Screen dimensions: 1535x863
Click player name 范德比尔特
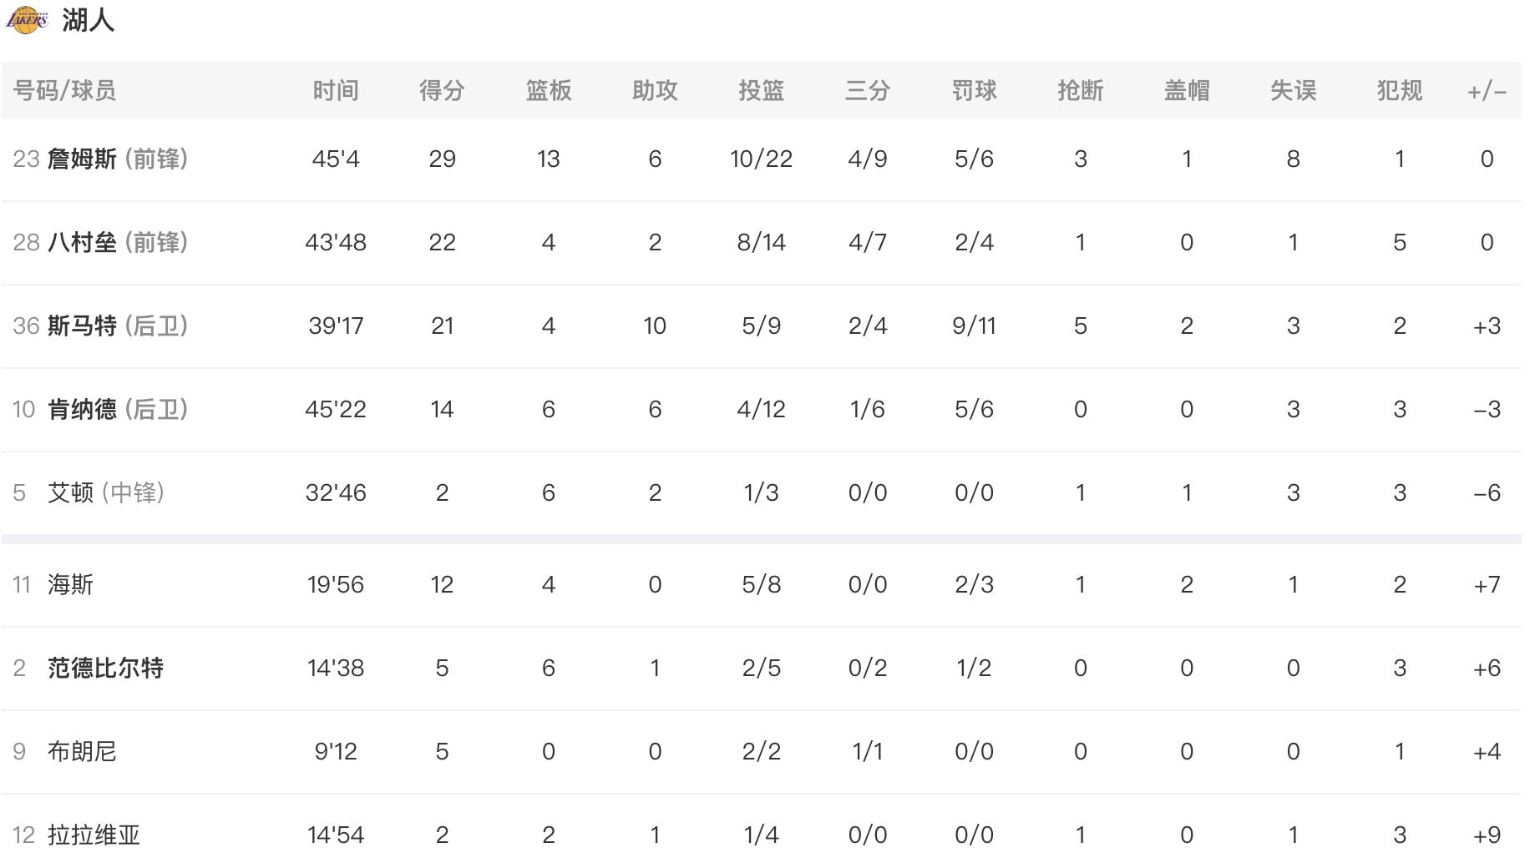pos(105,668)
